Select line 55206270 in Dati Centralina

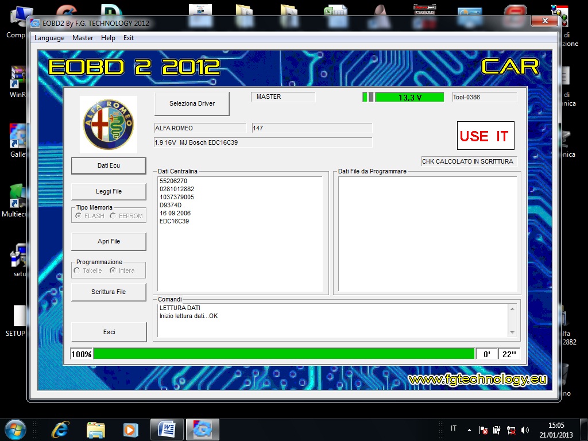(x=173, y=181)
